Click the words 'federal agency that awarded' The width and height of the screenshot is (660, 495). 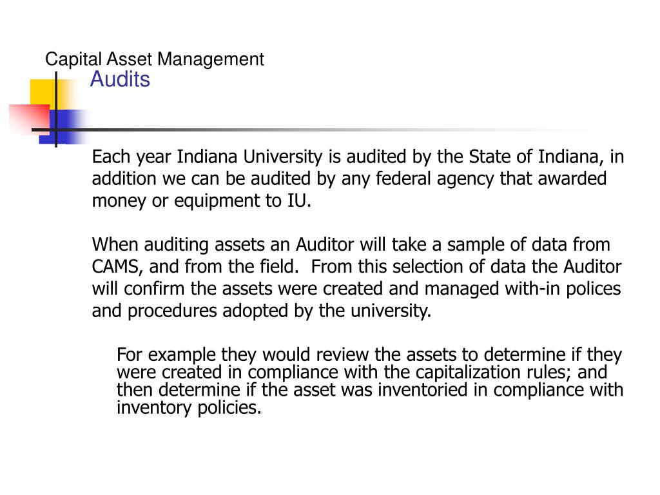pos(490,179)
